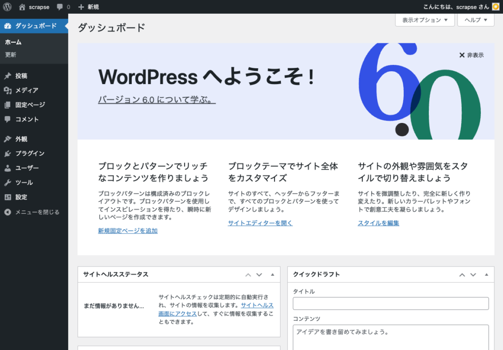Focus the タイトル input field

pos(391,303)
